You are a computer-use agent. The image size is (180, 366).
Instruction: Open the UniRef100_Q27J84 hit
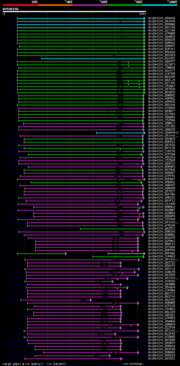coord(161,30)
